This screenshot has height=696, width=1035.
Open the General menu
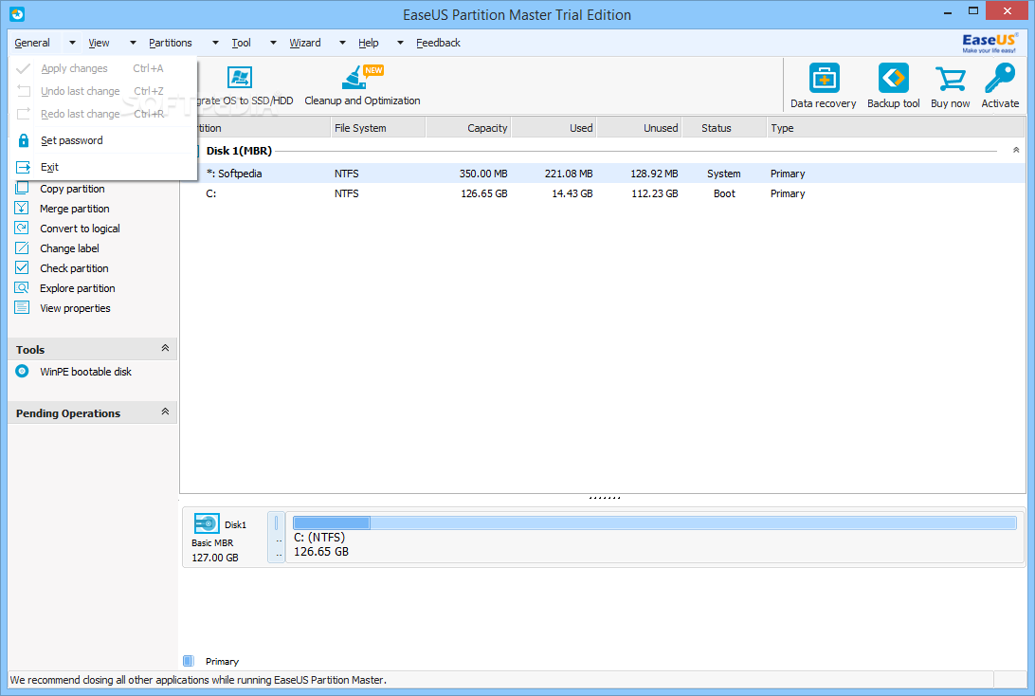[x=32, y=43]
